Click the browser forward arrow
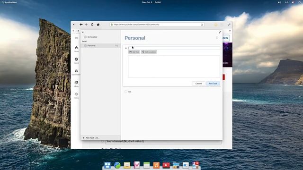Image resolution: width=303 pixels, height=170 pixels. 86,25
